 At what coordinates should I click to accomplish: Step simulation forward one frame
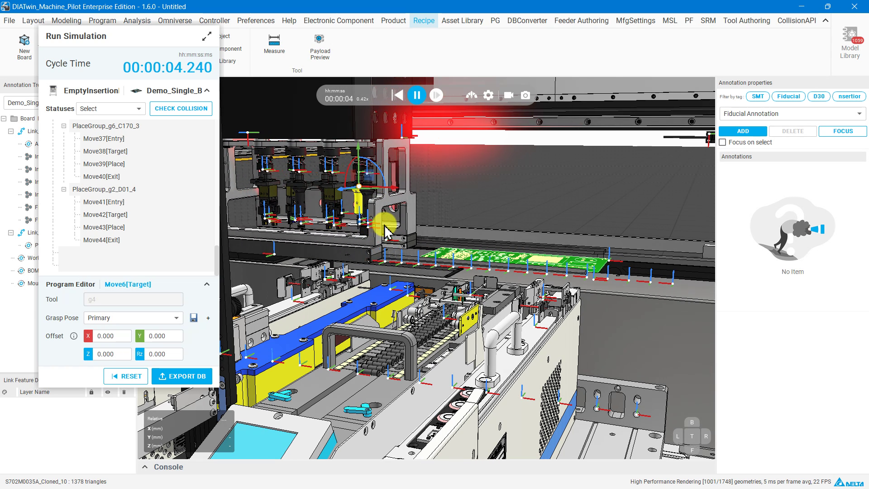tap(436, 96)
